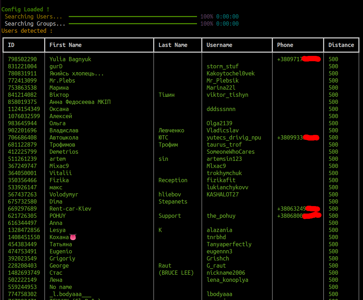363x300 pixels.
Task: Select ID 831221004
Action: (x=22, y=67)
